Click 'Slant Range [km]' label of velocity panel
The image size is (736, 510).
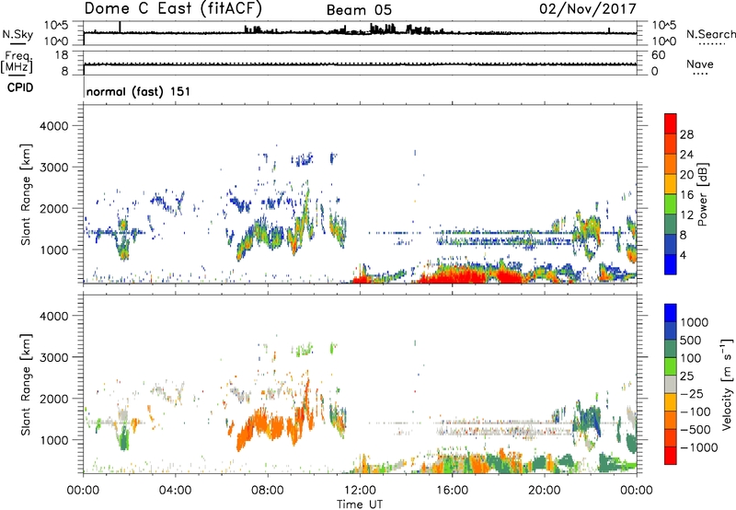click(x=26, y=385)
